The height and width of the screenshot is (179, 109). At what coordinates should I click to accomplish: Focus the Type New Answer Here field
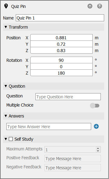point(49,127)
